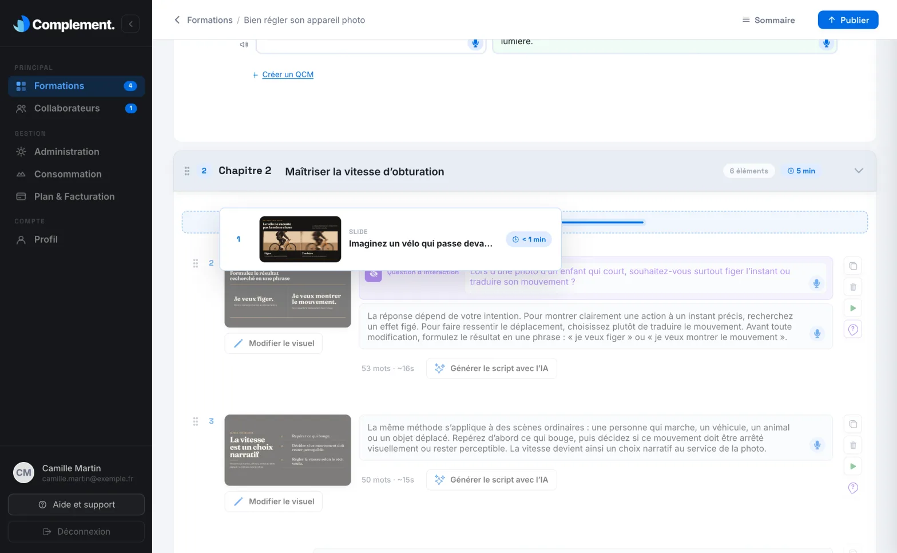This screenshot has height=553, width=897.
Task: Duplicate slide 2 with the copy icon
Action: pyautogui.click(x=853, y=266)
